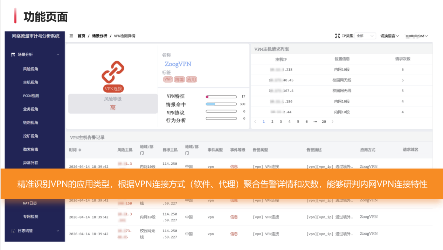Click the 首页 breadcrumb link
This screenshot has height=250, width=443.
click(81, 36)
